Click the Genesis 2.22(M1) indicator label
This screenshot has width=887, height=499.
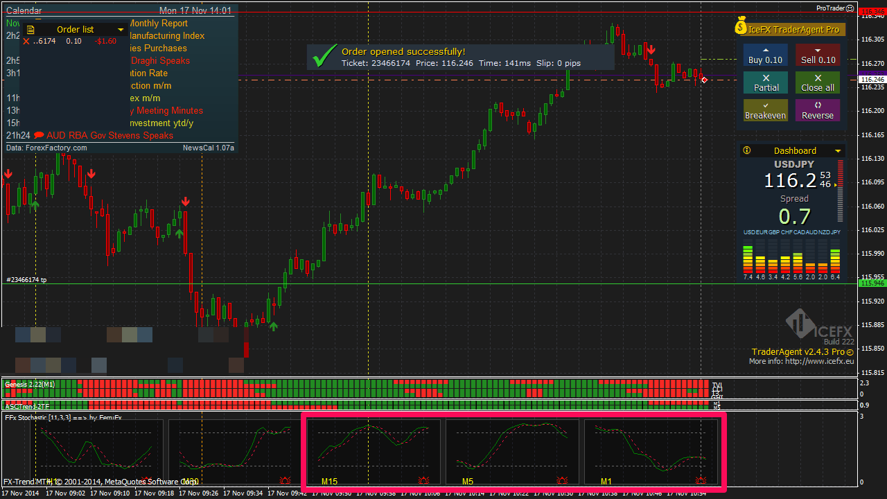30,384
